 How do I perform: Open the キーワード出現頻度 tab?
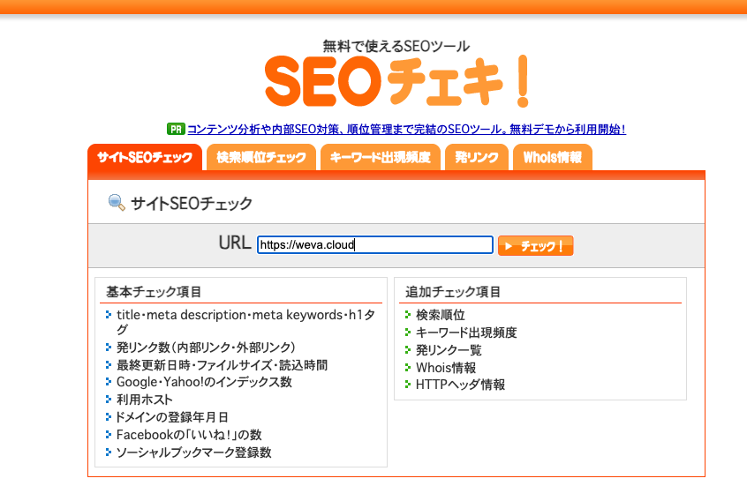click(381, 157)
